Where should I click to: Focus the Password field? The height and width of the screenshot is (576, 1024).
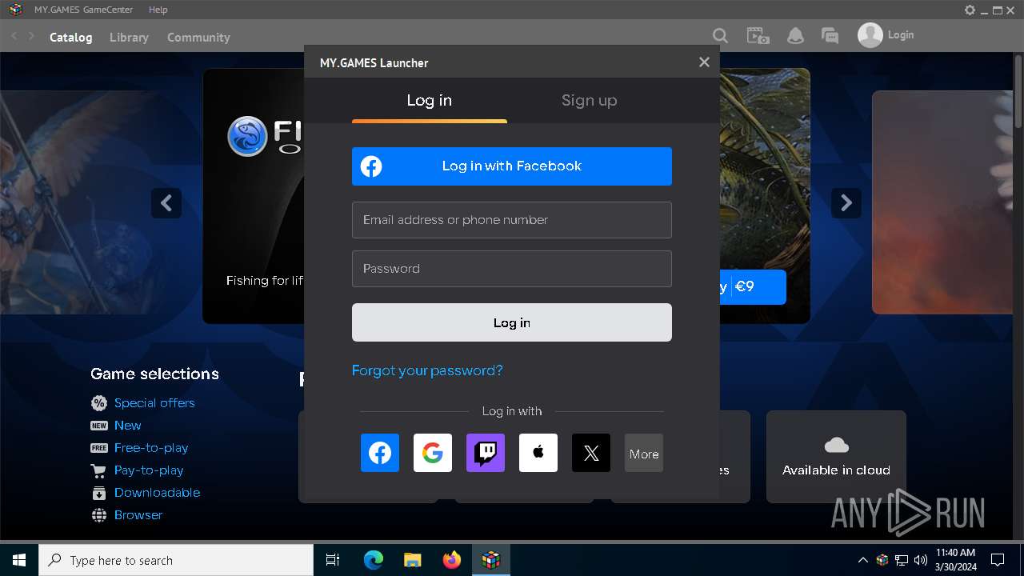512,269
